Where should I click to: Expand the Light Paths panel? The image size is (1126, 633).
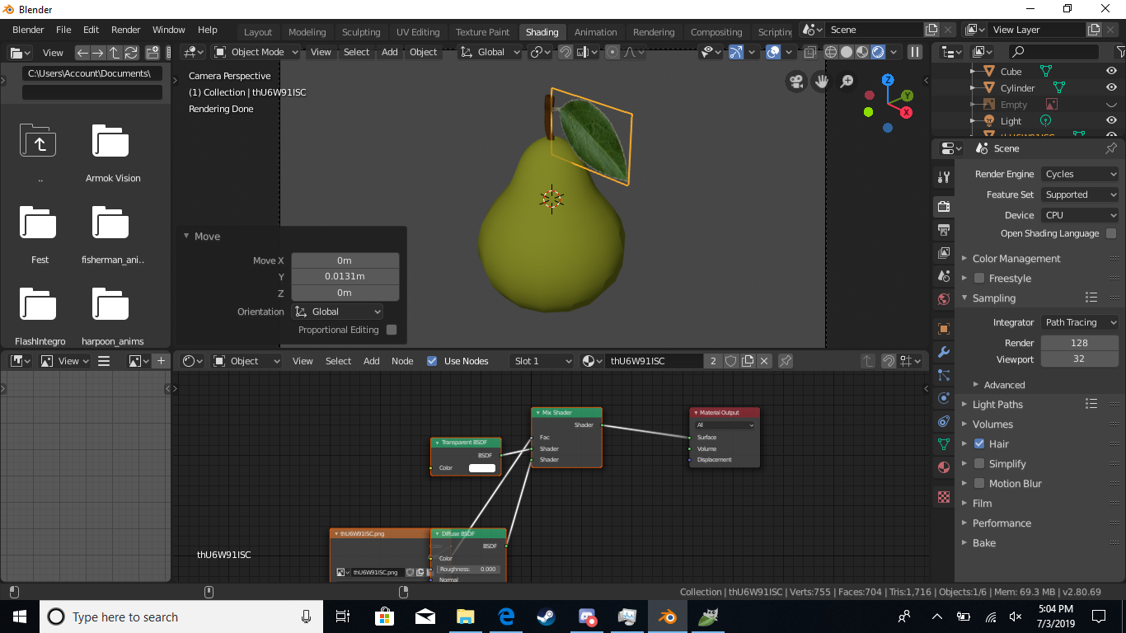(997, 405)
